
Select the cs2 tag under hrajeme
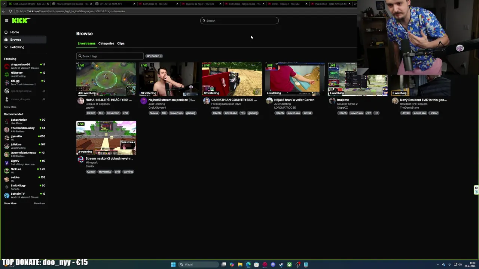pos(369,113)
